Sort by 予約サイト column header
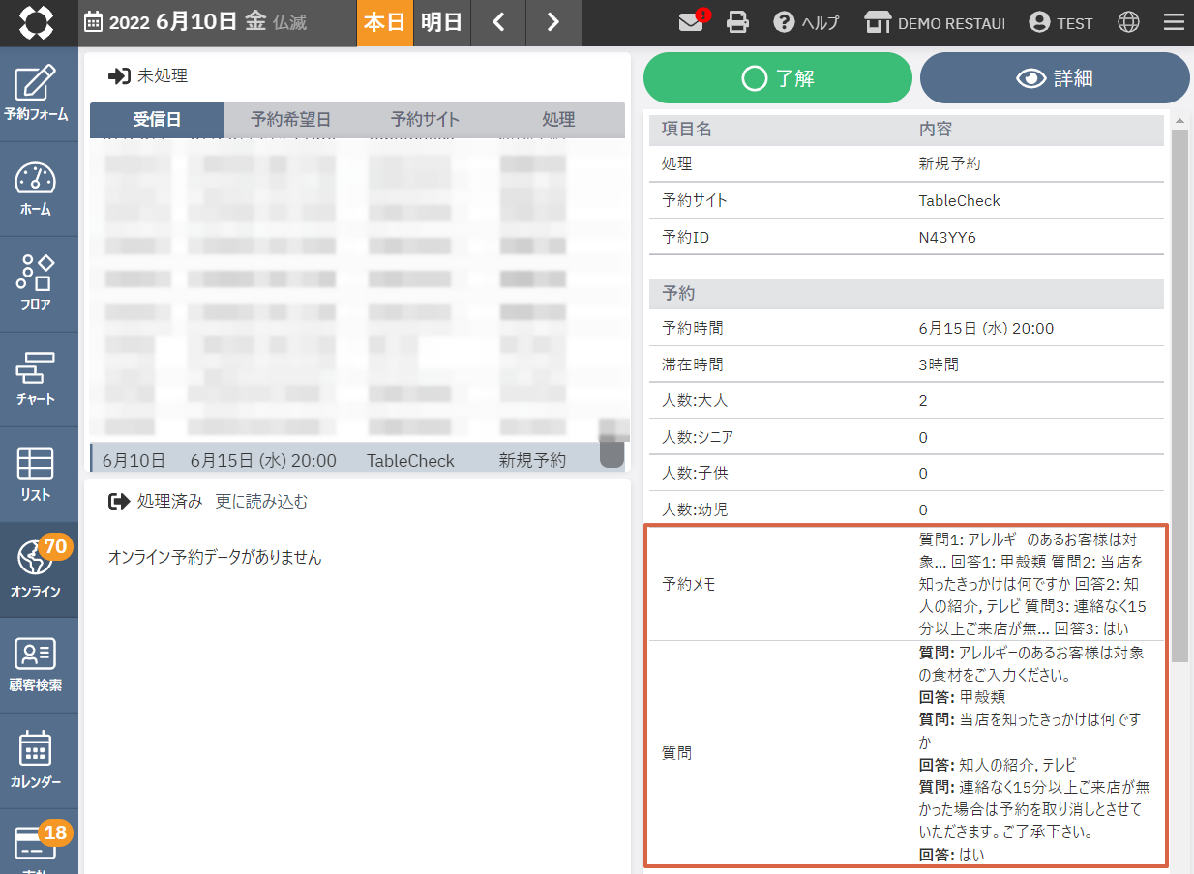The height and width of the screenshot is (874, 1194). pyautogui.click(x=425, y=120)
